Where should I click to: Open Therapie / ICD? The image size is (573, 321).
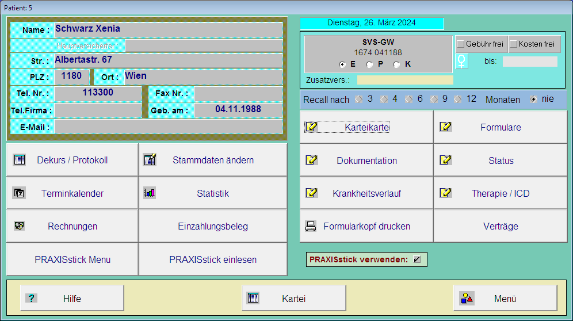click(500, 193)
